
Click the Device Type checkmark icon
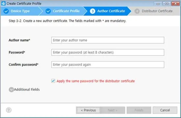coord(6,11)
